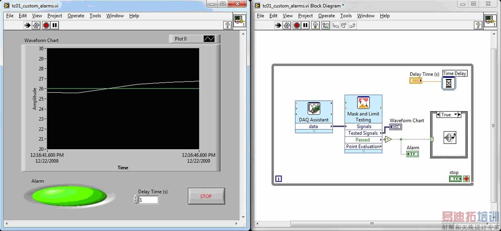Open Window menu in Block Diagram window
Viewport: 501px width, 231px height.
[x=366, y=16]
